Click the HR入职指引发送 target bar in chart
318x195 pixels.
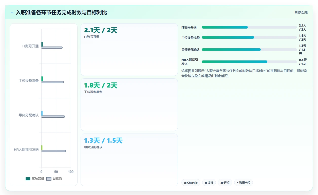pos(54,151)
